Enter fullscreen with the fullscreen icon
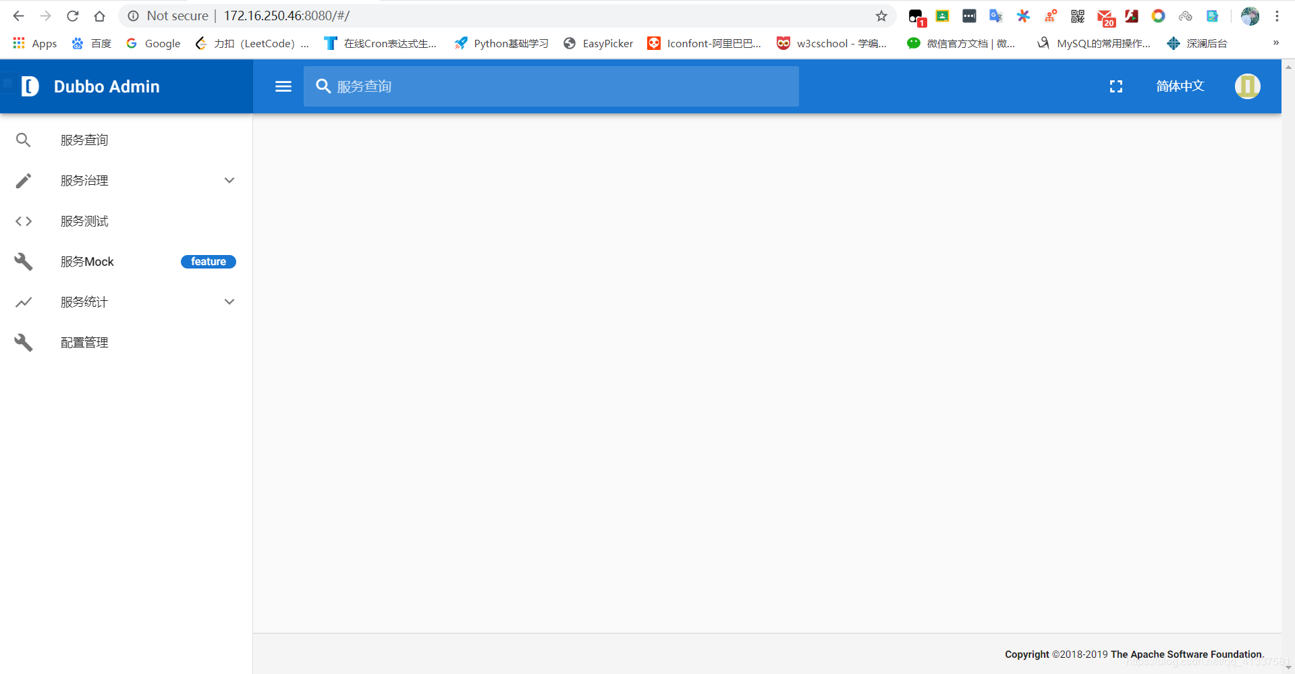The height and width of the screenshot is (674, 1295). pyautogui.click(x=1116, y=86)
